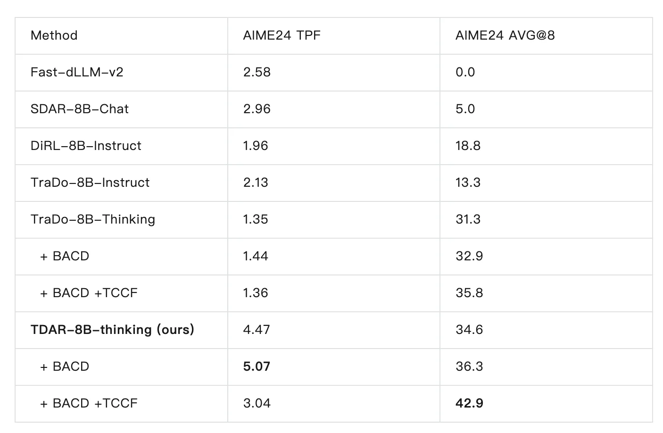Click the bold 42.9 AVG@8 value
Image resolution: width=663 pixels, height=433 pixels.
coord(469,403)
